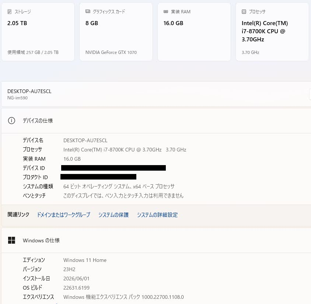311x304 pixels.
Task: Open the プロセッサ i7-8700K card
Action: point(272,32)
